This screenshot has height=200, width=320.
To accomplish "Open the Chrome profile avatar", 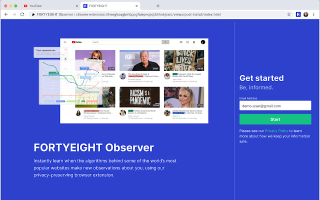I will [305, 14].
